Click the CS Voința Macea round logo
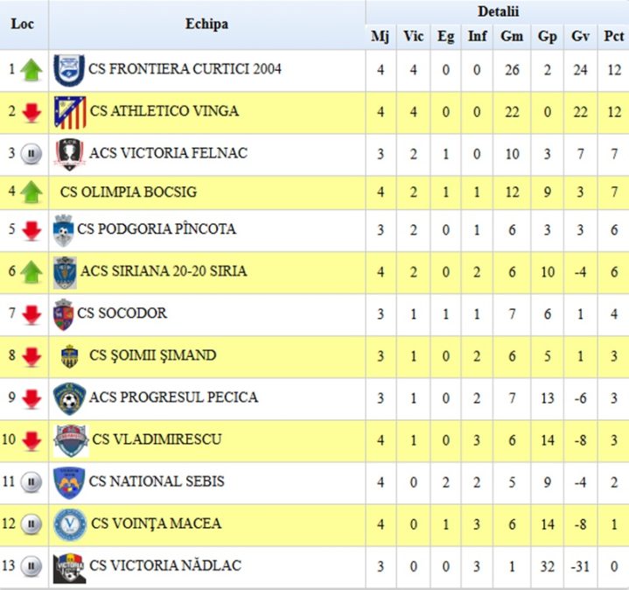 click(70, 525)
